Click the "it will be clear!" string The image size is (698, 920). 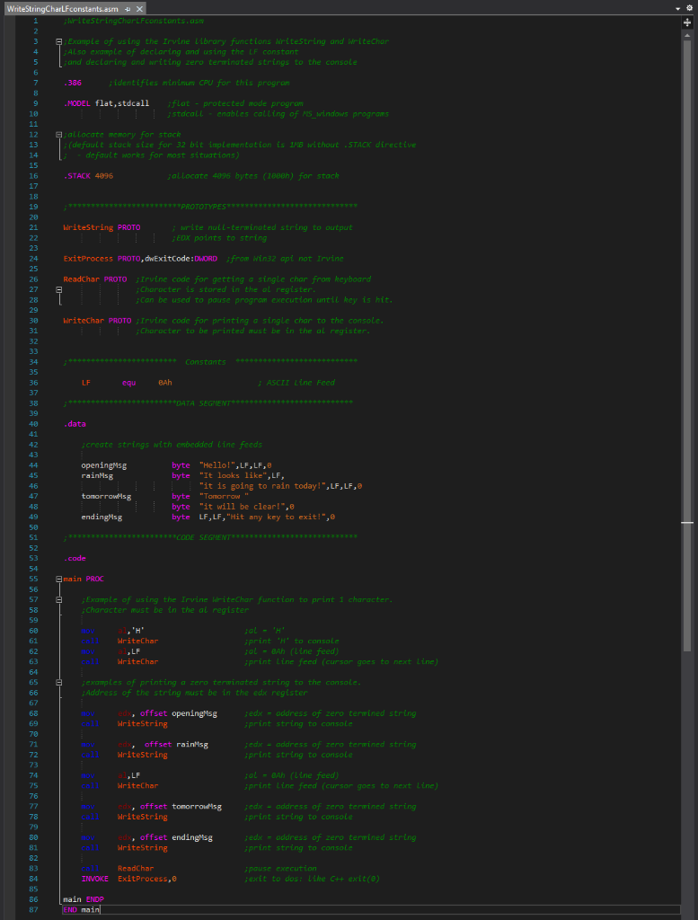pos(243,507)
